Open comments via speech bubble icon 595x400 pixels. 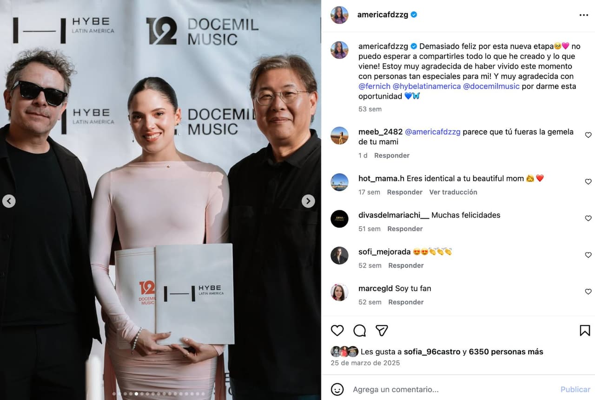click(x=360, y=330)
